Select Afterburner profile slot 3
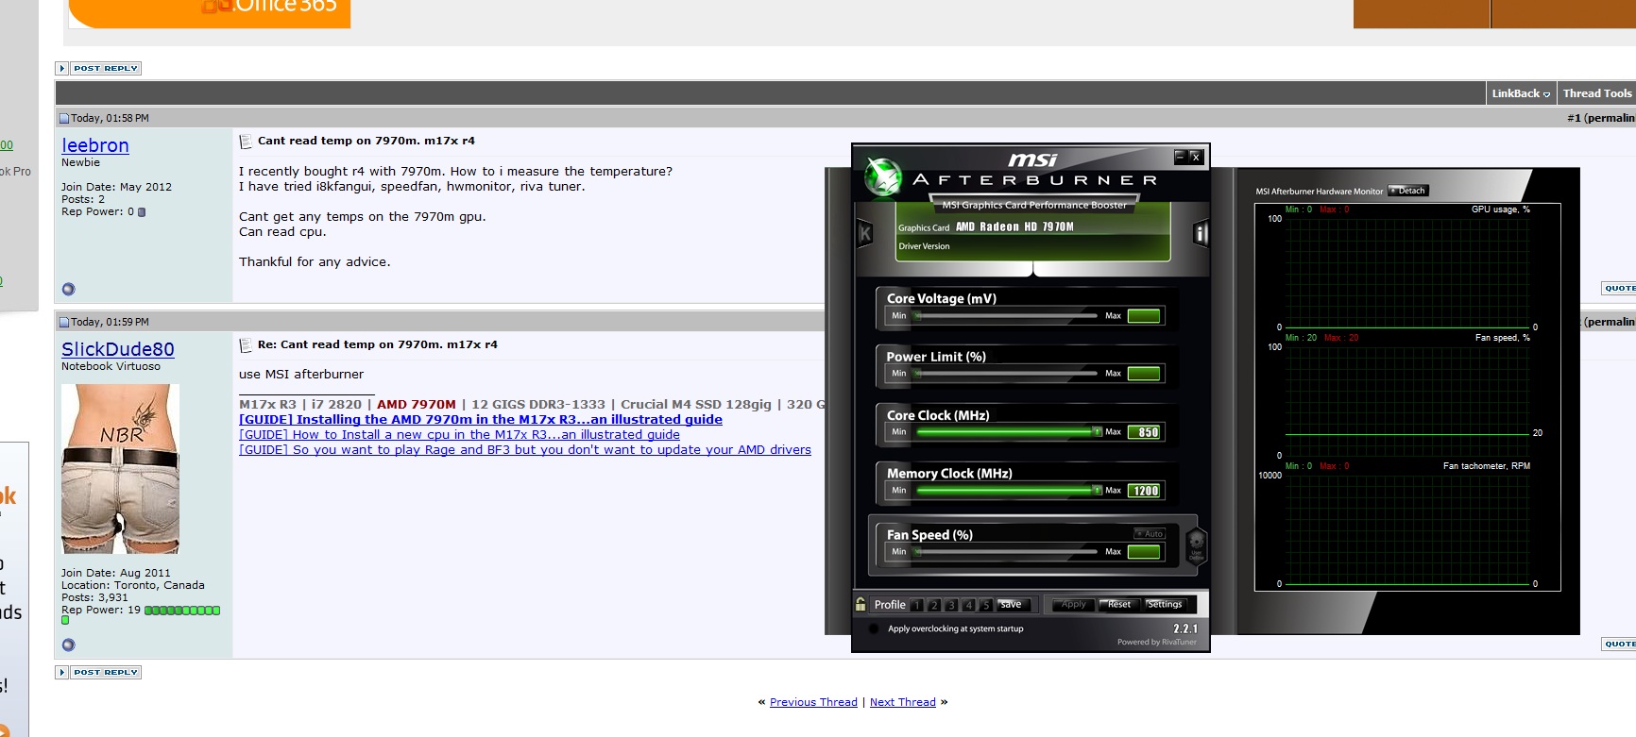The height and width of the screenshot is (737, 1636). pyautogui.click(x=951, y=605)
